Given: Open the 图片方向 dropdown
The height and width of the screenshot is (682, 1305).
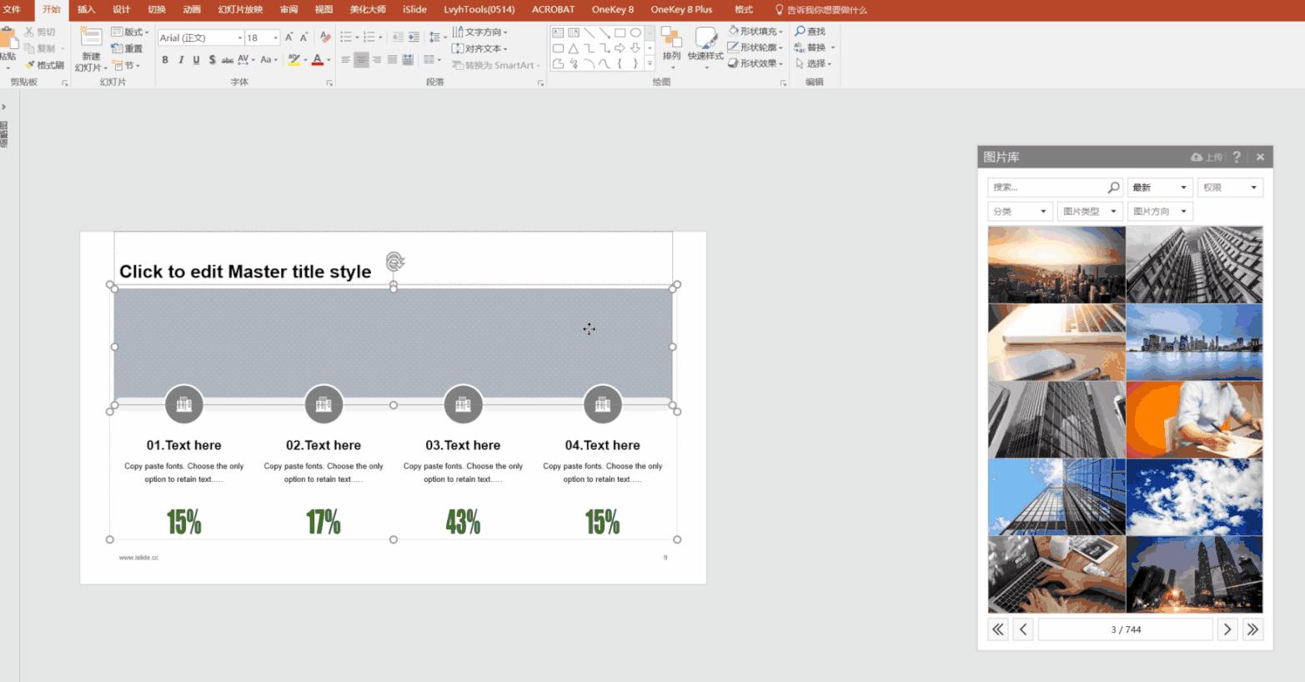Looking at the screenshot, I should point(1160,211).
